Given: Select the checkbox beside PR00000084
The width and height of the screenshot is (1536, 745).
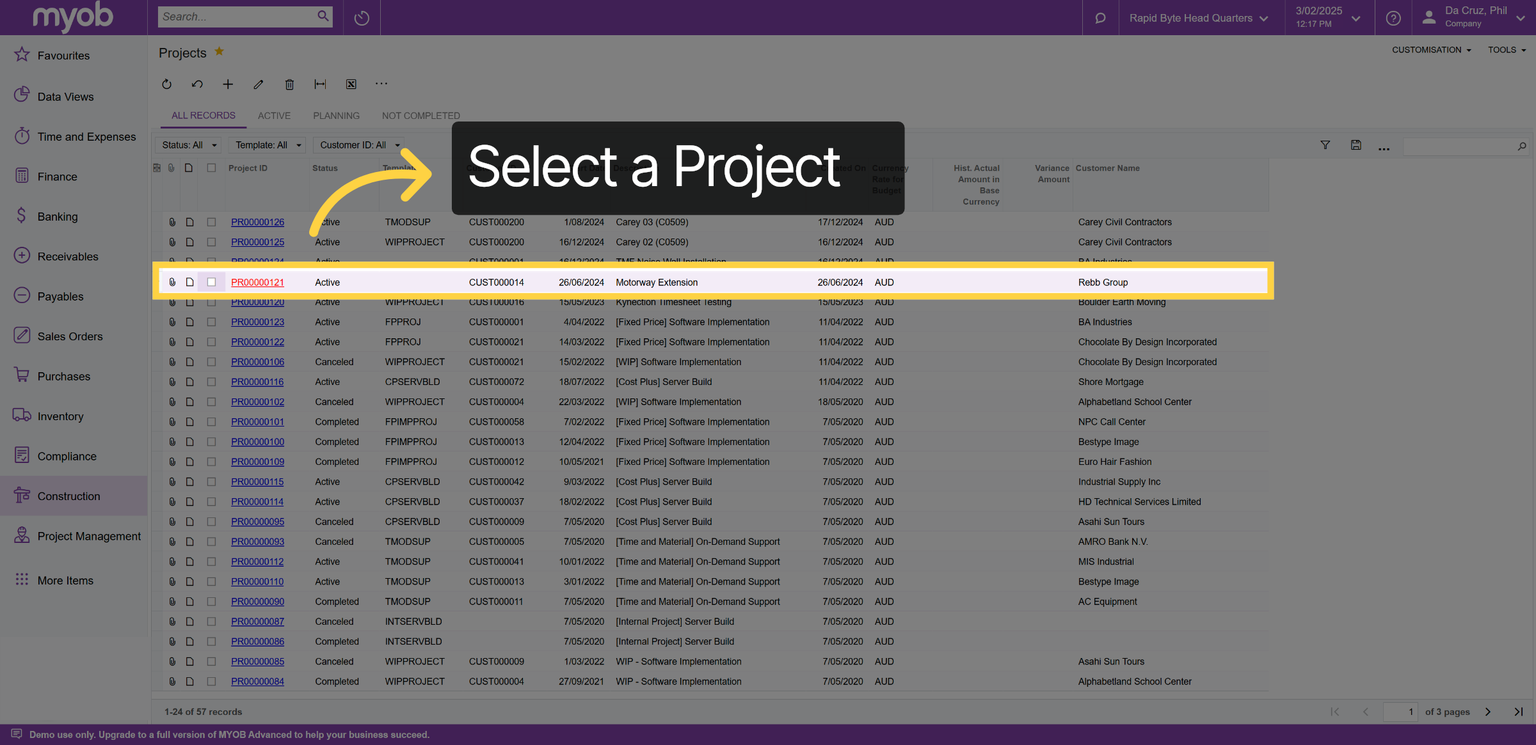Looking at the screenshot, I should 211,681.
